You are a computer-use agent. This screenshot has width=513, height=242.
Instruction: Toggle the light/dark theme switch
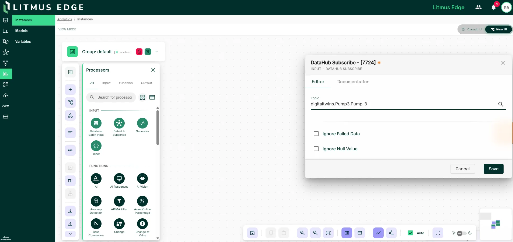click(x=462, y=233)
